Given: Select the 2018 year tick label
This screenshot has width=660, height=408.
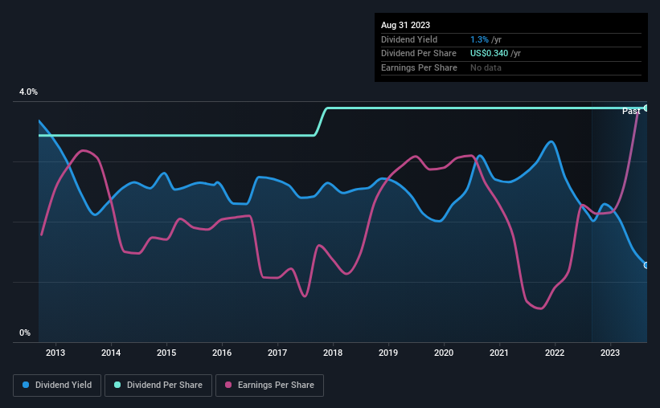Looking at the screenshot, I should (x=333, y=353).
